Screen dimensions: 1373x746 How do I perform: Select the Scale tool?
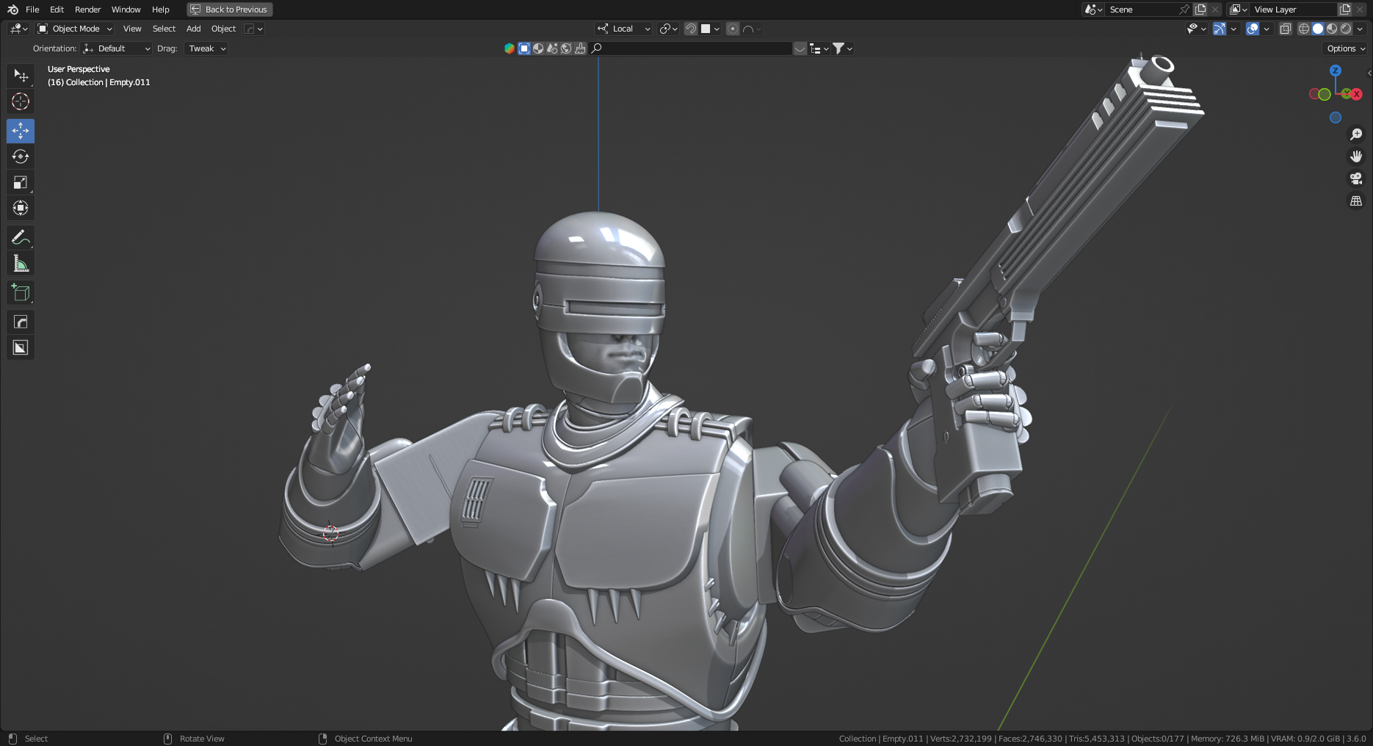(x=21, y=182)
